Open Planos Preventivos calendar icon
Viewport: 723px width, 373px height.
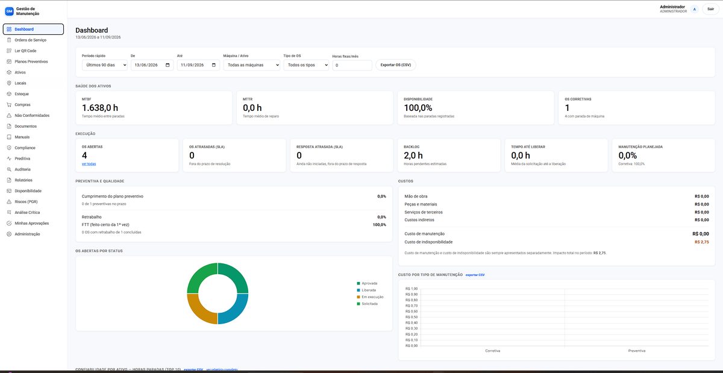pos(9,61)
